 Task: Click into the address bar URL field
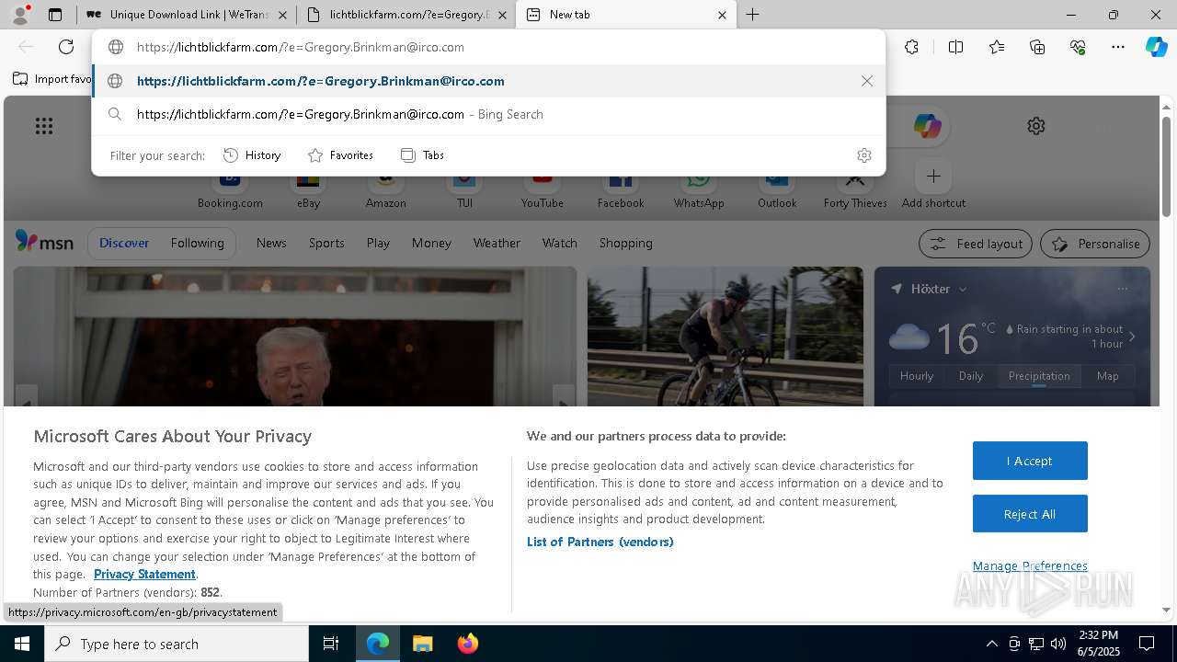click(488, 47)
